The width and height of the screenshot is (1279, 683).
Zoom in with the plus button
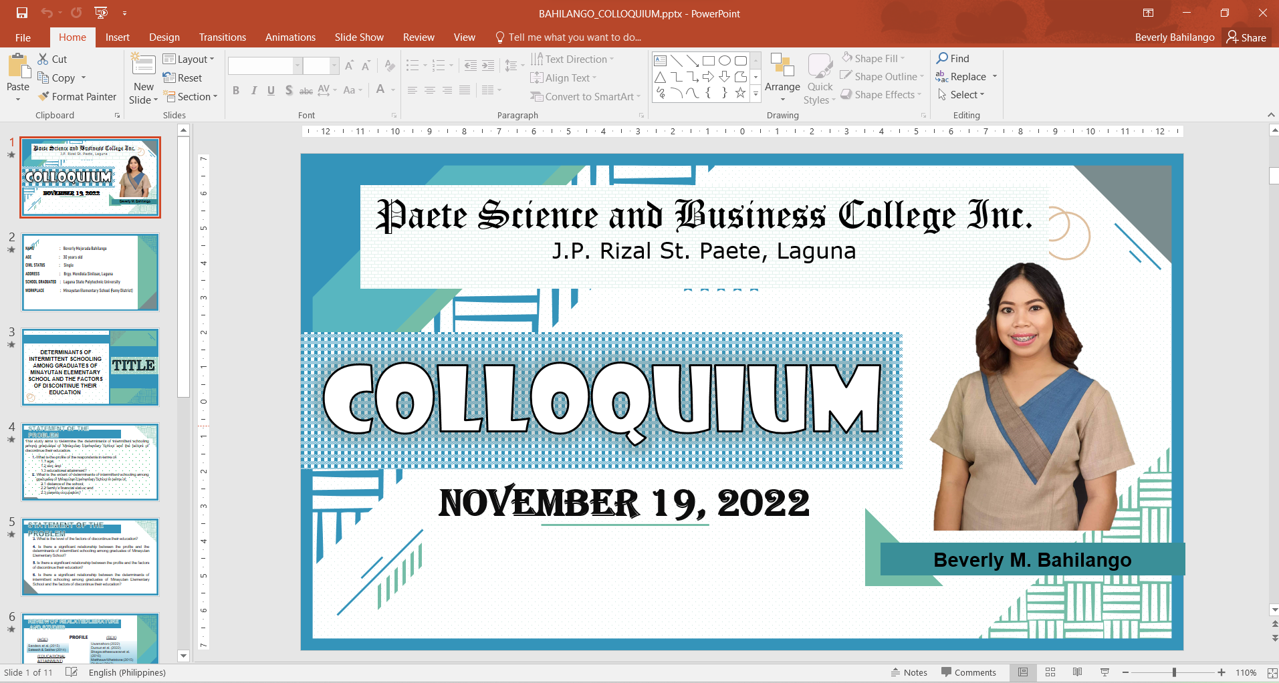pyautogui.click(x=1222, y=672)
